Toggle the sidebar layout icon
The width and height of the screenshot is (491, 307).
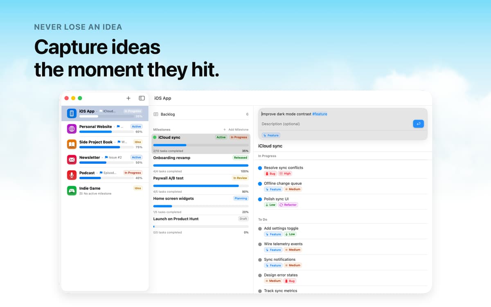pos(142,98)
